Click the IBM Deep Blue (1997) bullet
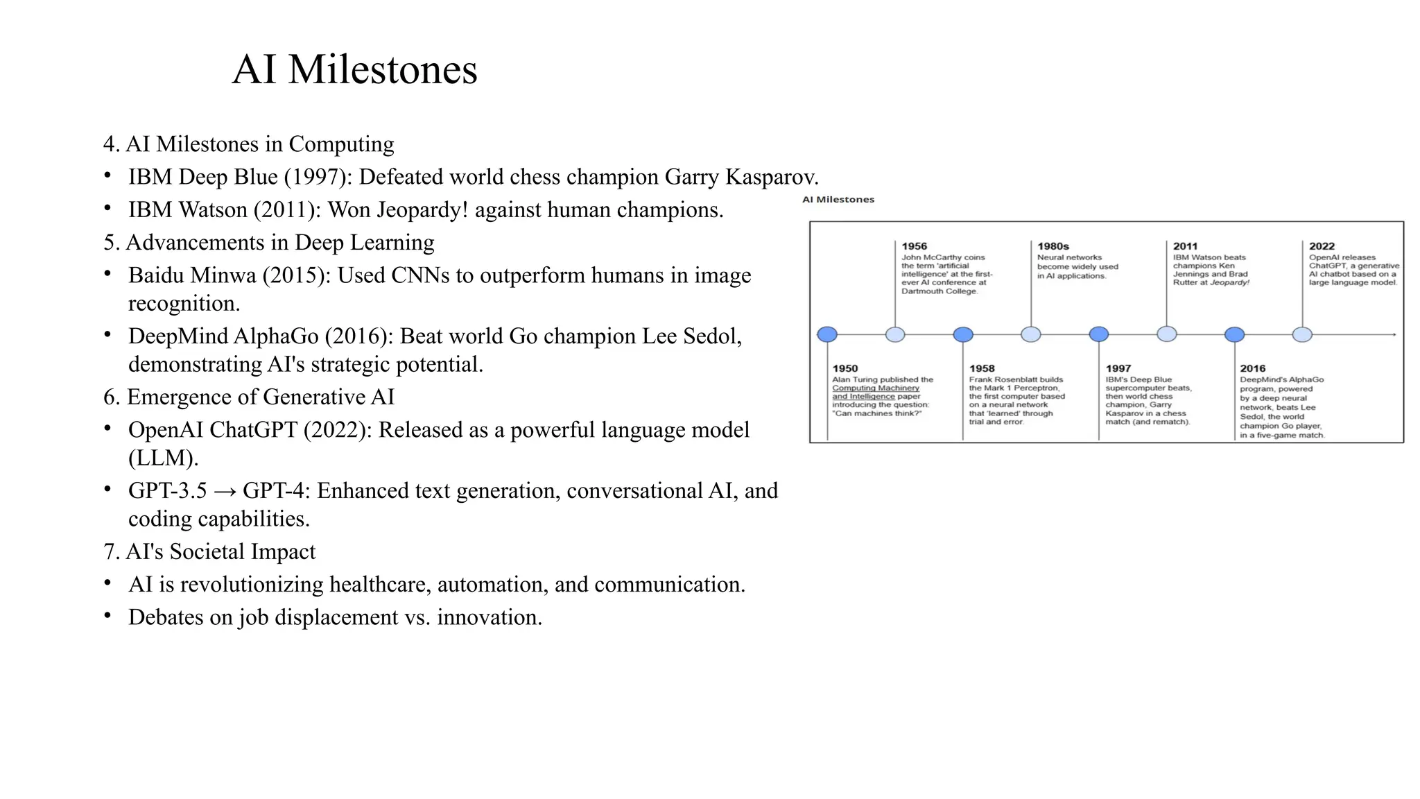This screenshot has height=799, width=1420. point(474,177)
